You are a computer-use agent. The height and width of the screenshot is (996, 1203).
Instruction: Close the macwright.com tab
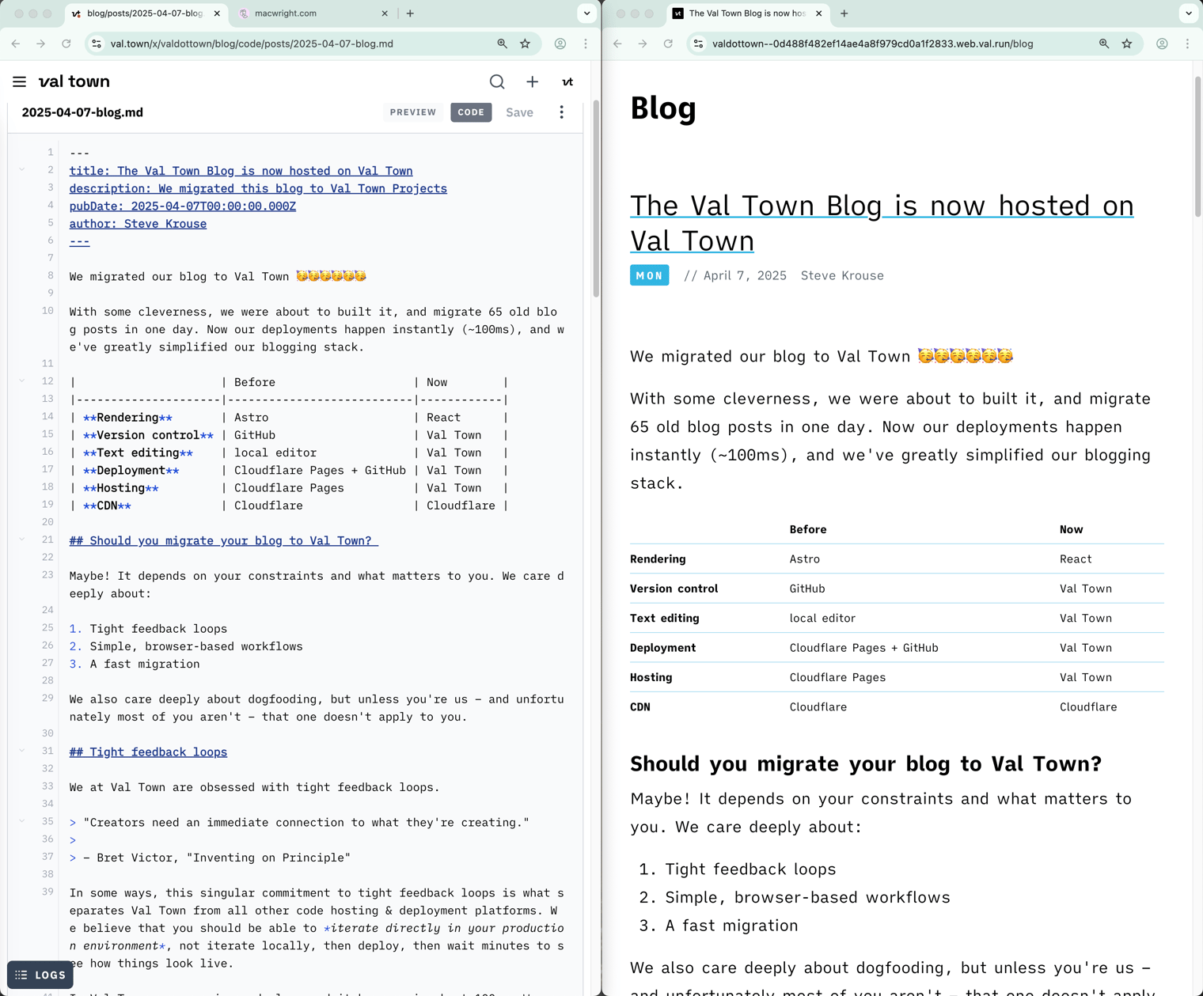click(x=385, y=13)
